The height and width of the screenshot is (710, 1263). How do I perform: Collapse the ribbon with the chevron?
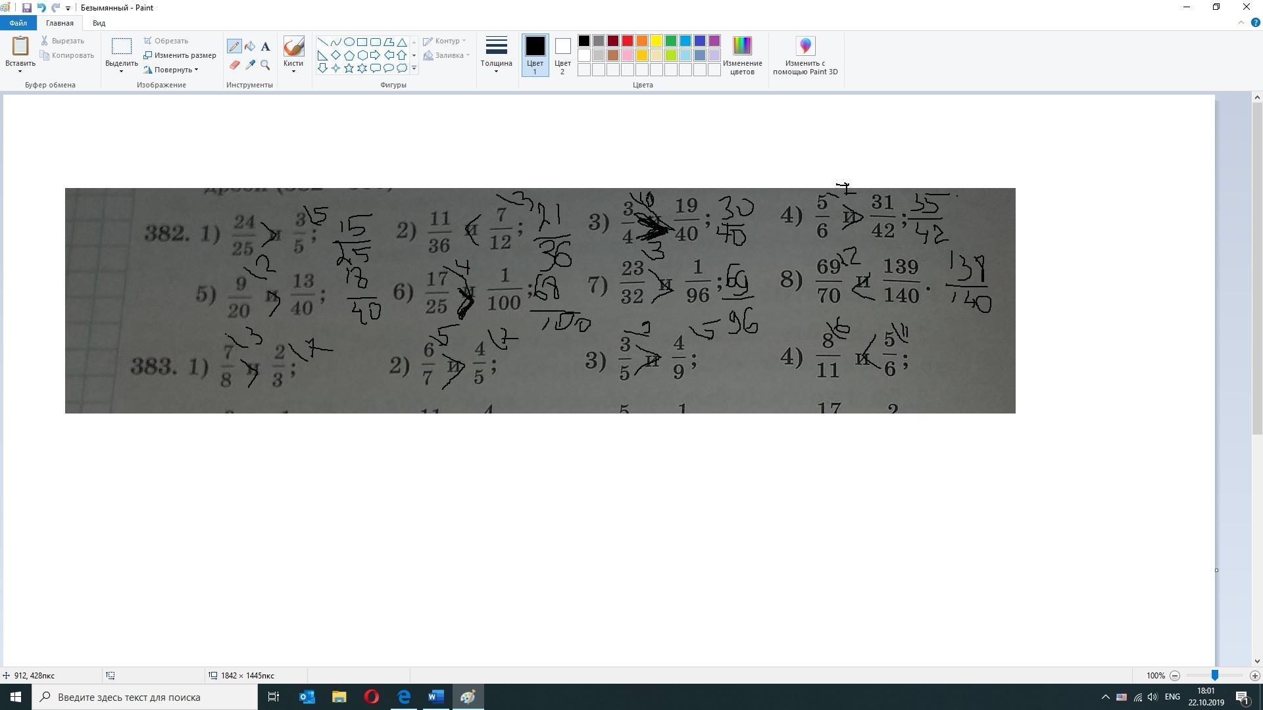pos(1241,23)
